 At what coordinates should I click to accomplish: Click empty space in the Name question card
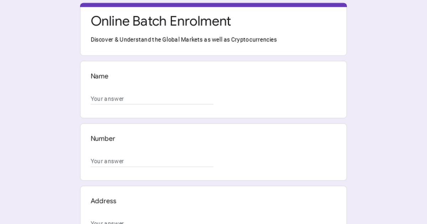(278, 89)
